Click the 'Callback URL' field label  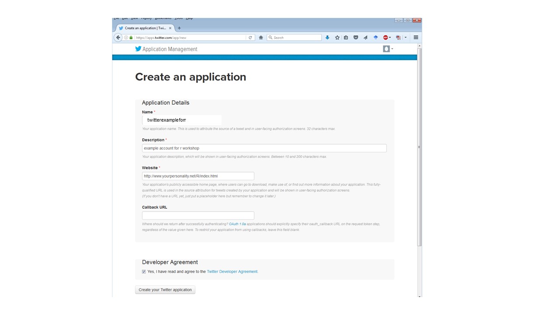(x=154, y=207)
